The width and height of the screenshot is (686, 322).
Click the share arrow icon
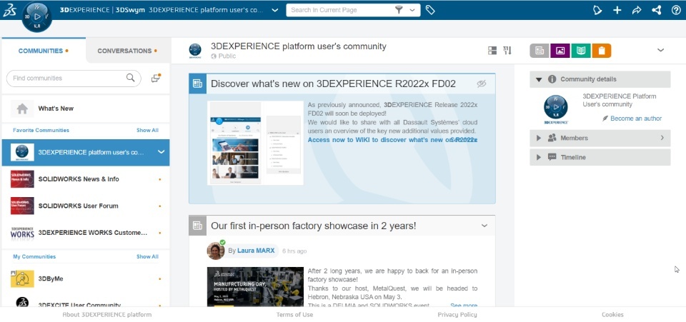(637, 10)
